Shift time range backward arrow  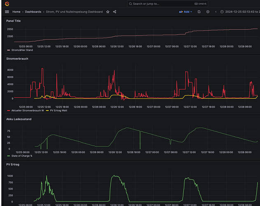[216, 12]
